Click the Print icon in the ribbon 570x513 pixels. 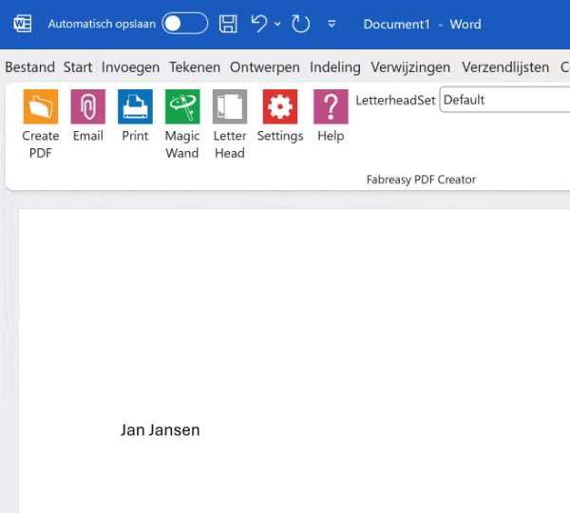tap(135, 107)
